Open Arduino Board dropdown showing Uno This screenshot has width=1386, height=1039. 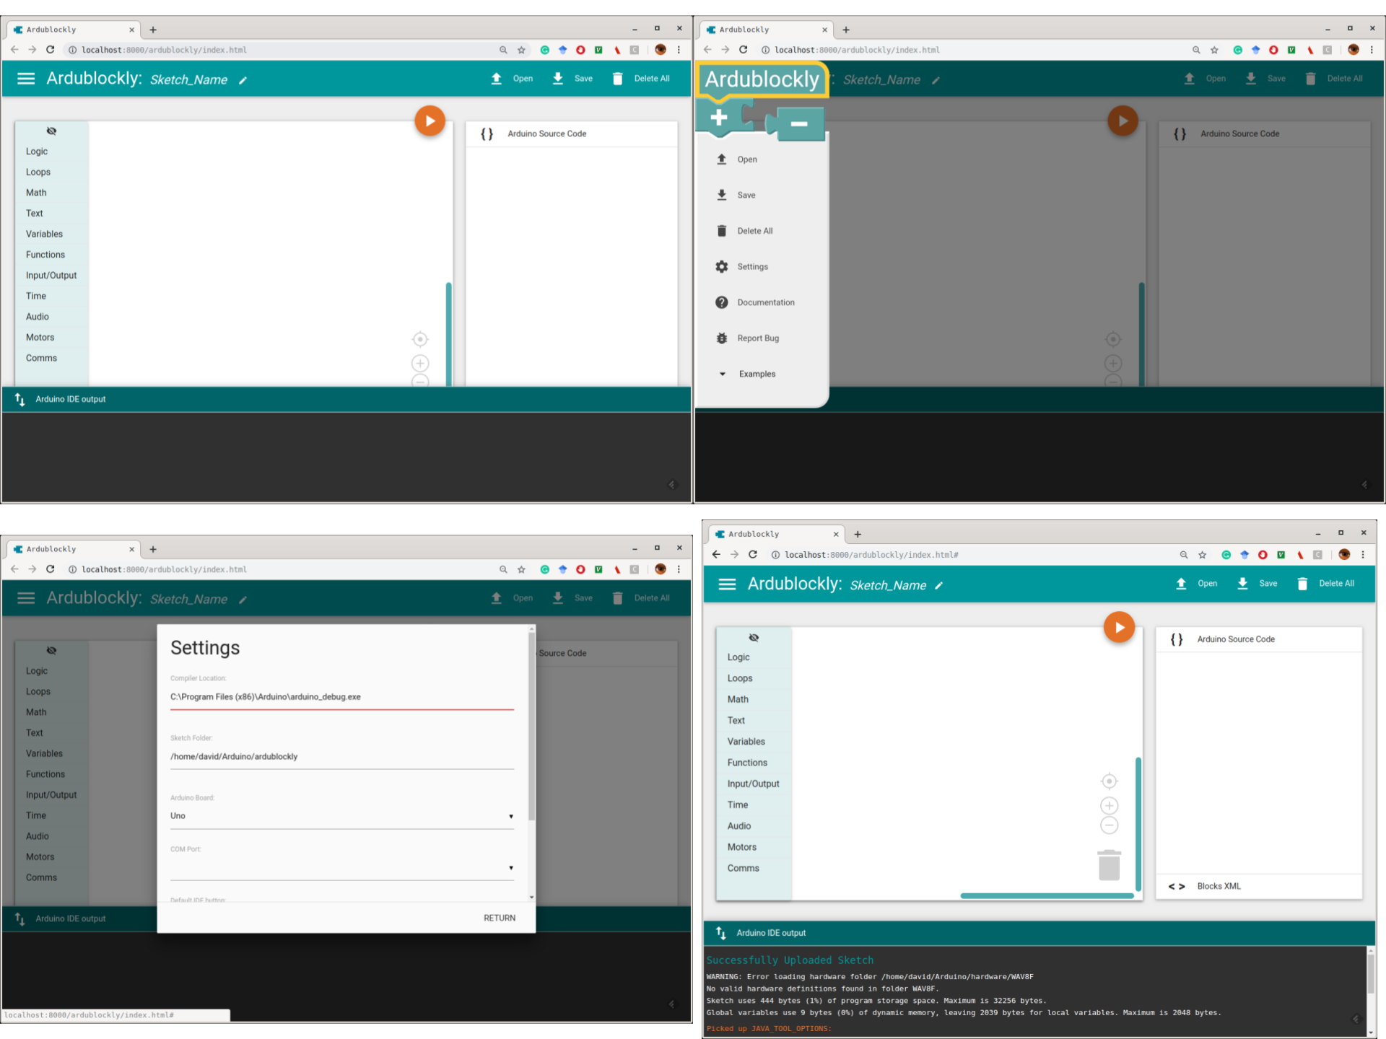tap(341, 816)
